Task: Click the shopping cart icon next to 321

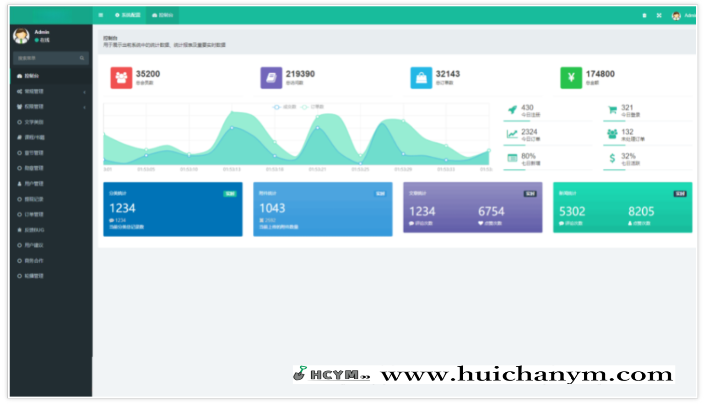Action: click(x=612, y=110)
